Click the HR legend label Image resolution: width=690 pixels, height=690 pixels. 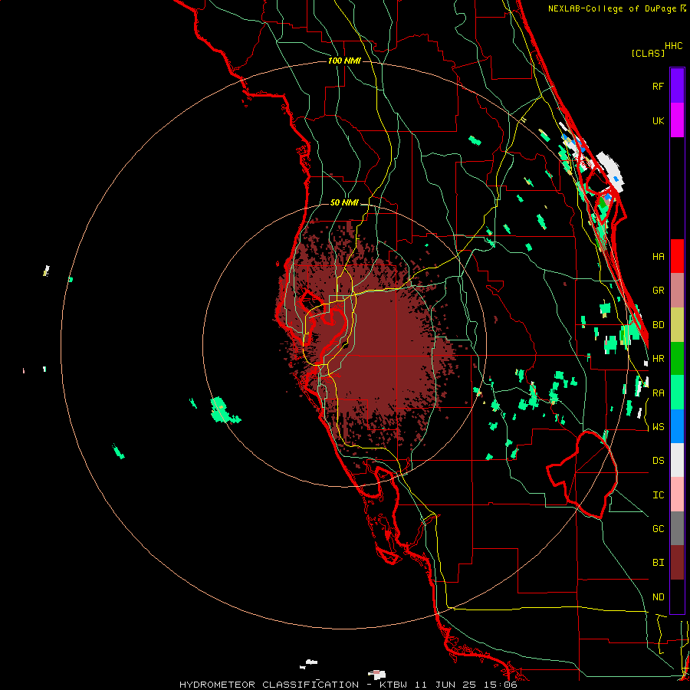[658, 359]
